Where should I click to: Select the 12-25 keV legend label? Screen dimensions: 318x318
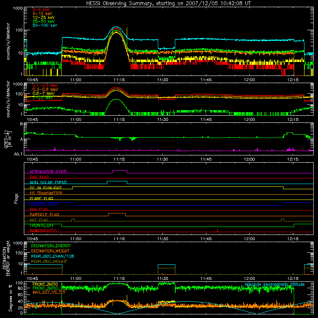point(44,17)
